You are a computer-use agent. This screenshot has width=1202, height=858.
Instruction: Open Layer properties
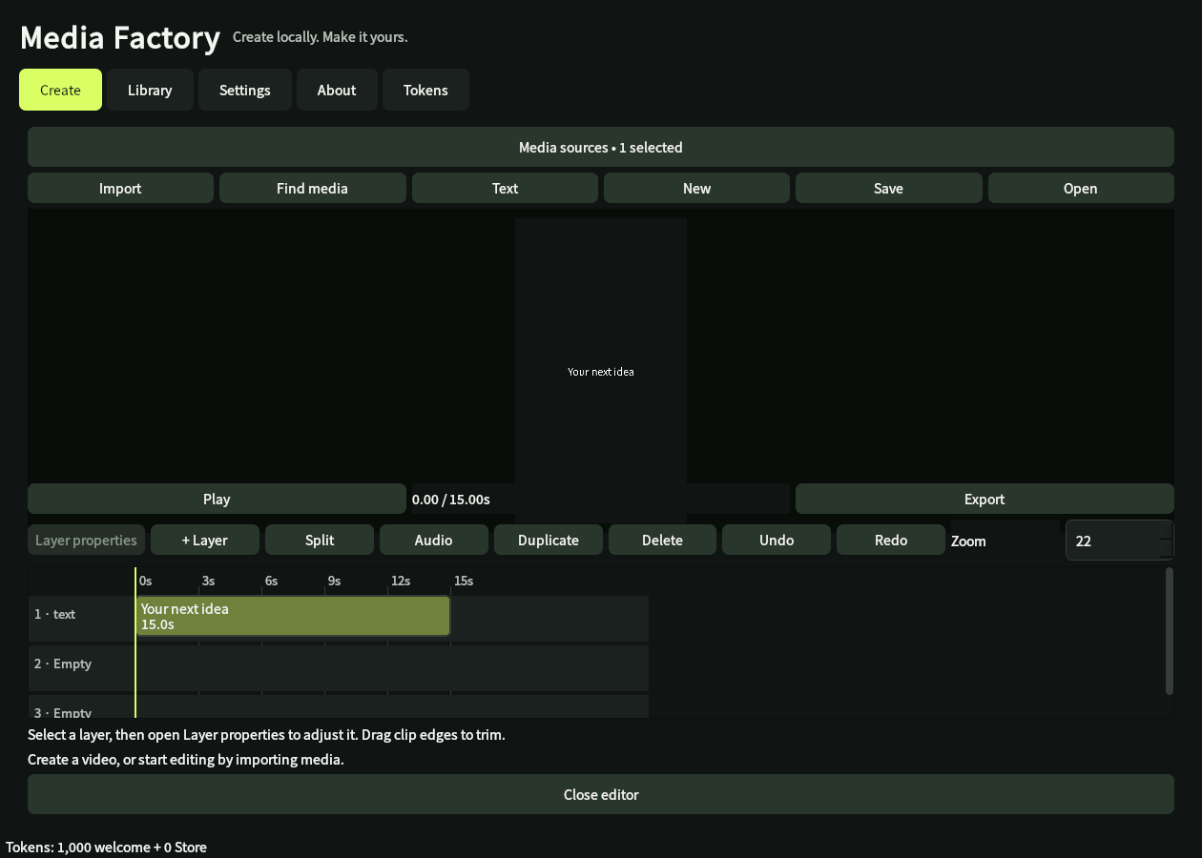(86, 540)
